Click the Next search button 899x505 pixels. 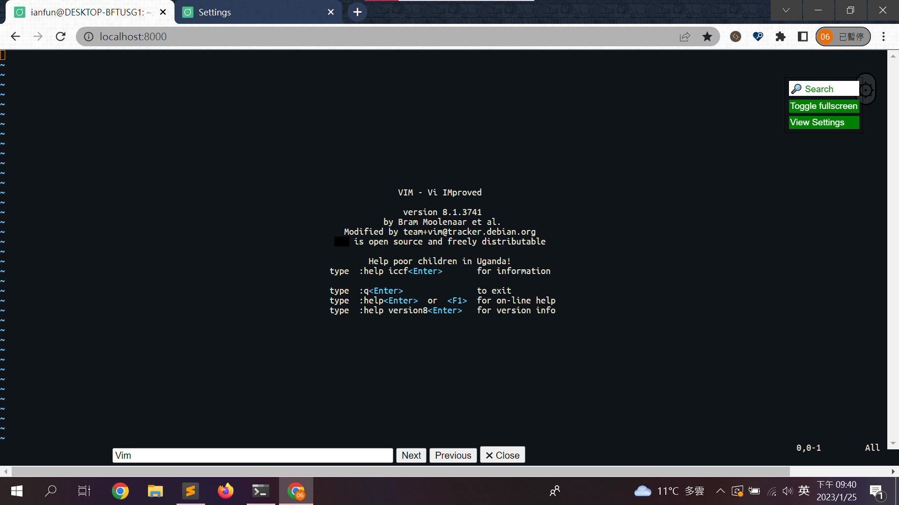tap(411, 455)
